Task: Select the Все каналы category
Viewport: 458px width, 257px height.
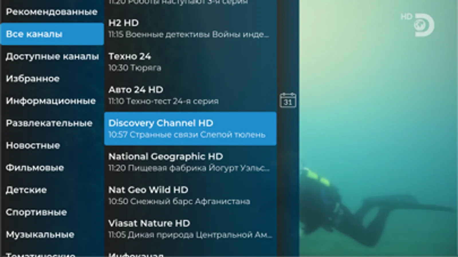Action: click(x=52, y=34)
